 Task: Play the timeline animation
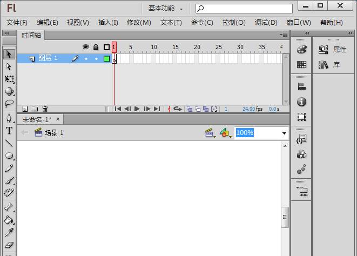pyautogui.click(x=137, y=109)
